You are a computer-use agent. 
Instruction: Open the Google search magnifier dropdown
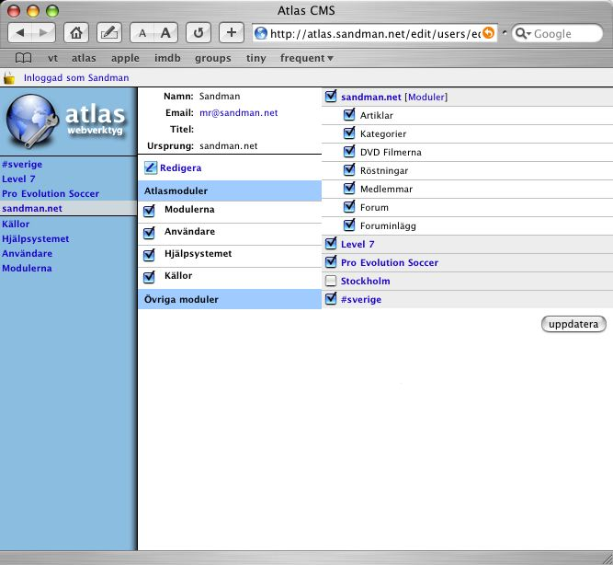(x=523, y=33)
